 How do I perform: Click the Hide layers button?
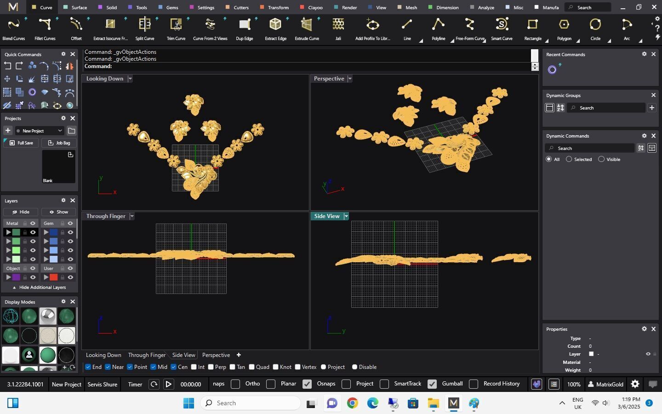(21, 212)
